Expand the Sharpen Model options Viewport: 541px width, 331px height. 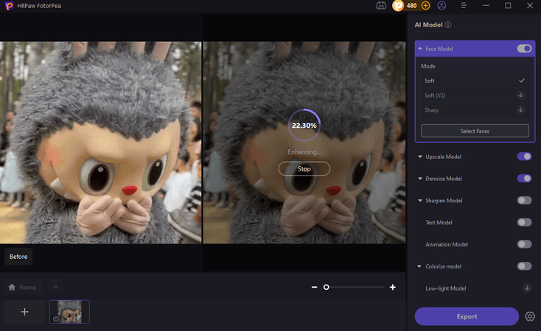pos(420,200)
